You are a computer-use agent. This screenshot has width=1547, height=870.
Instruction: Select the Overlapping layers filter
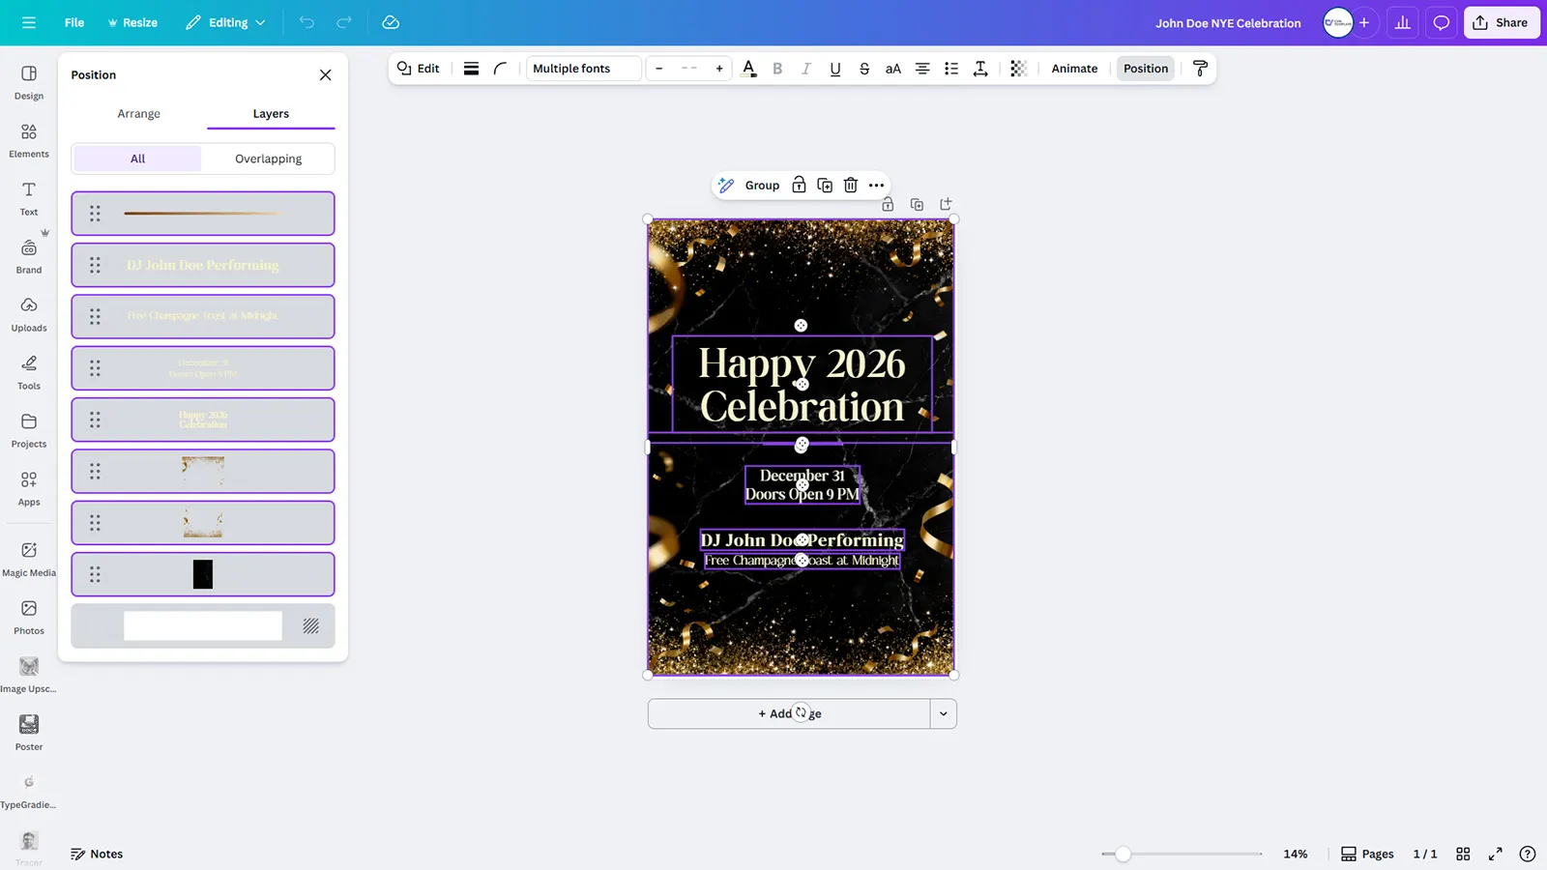pos(268,159)
